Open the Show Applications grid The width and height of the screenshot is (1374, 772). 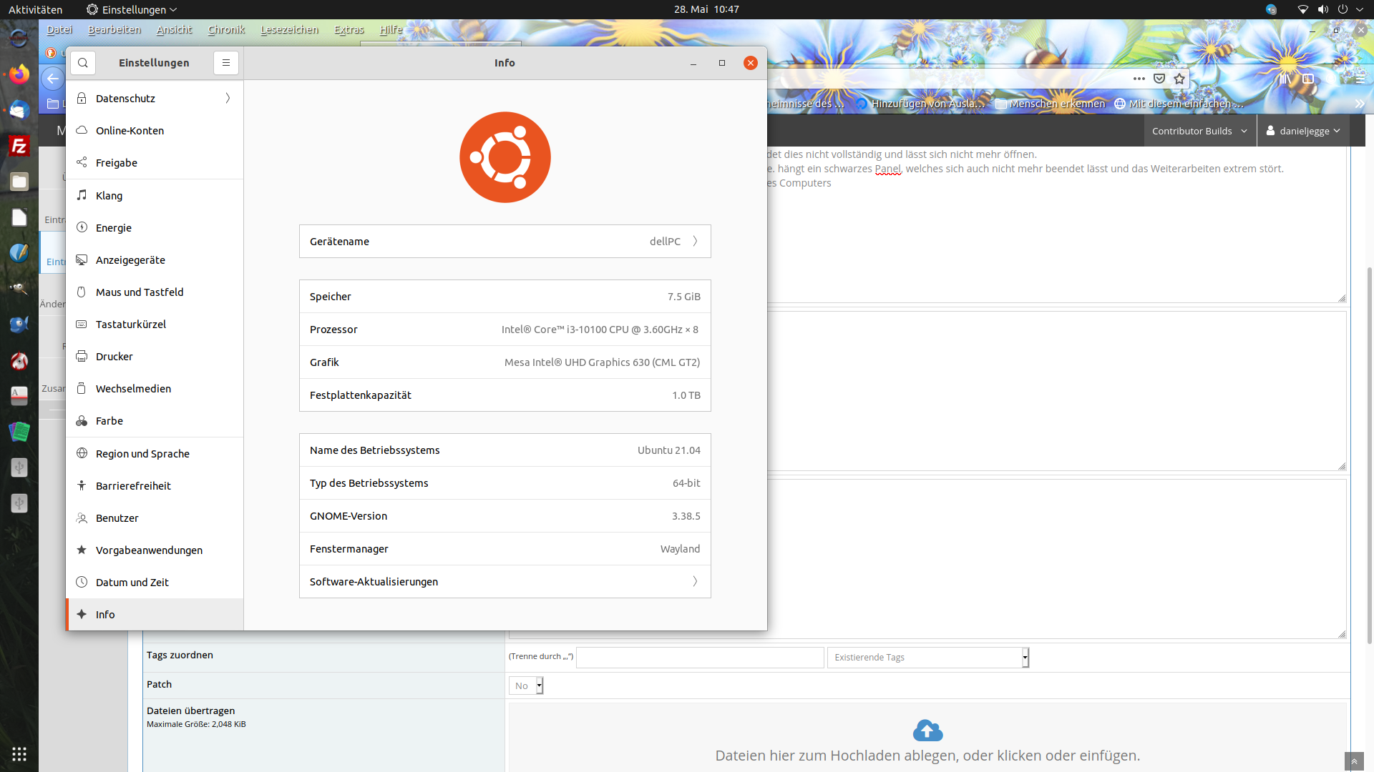tap(19, 753)
